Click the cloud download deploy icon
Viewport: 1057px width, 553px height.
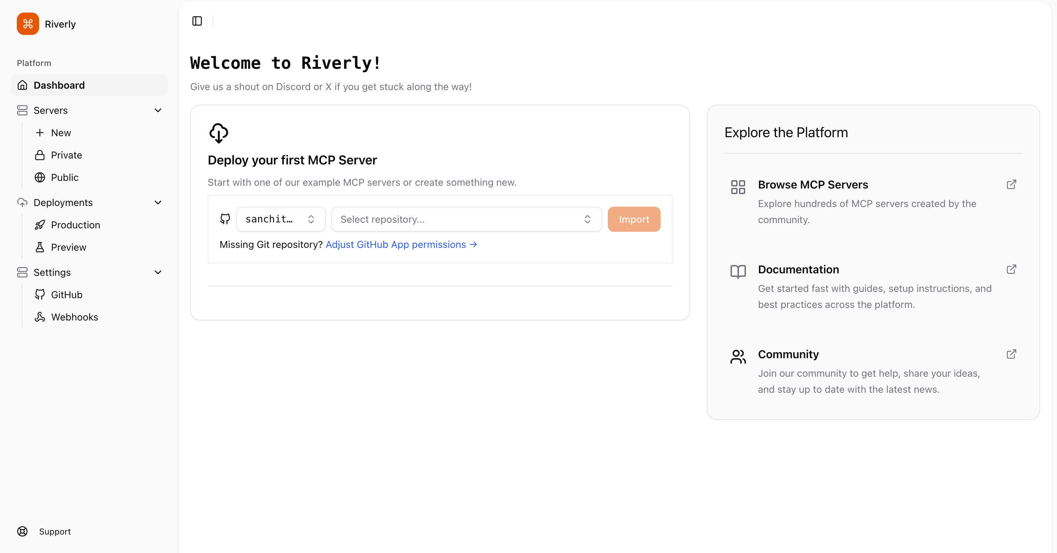[219, 133]
